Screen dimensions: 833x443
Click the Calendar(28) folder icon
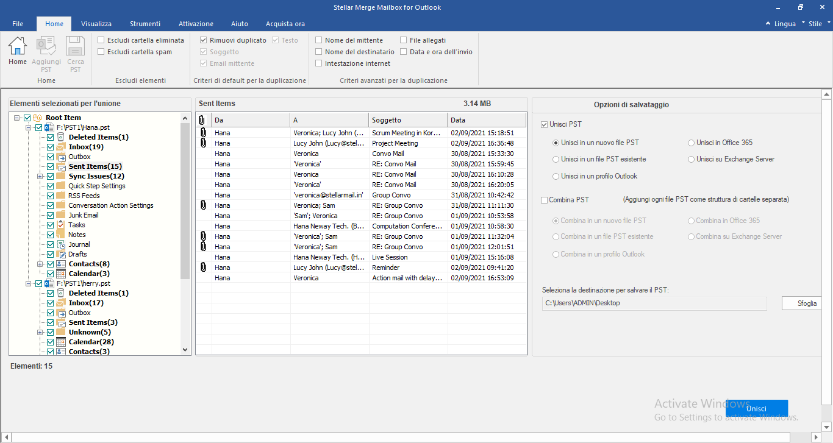point(61,342)
